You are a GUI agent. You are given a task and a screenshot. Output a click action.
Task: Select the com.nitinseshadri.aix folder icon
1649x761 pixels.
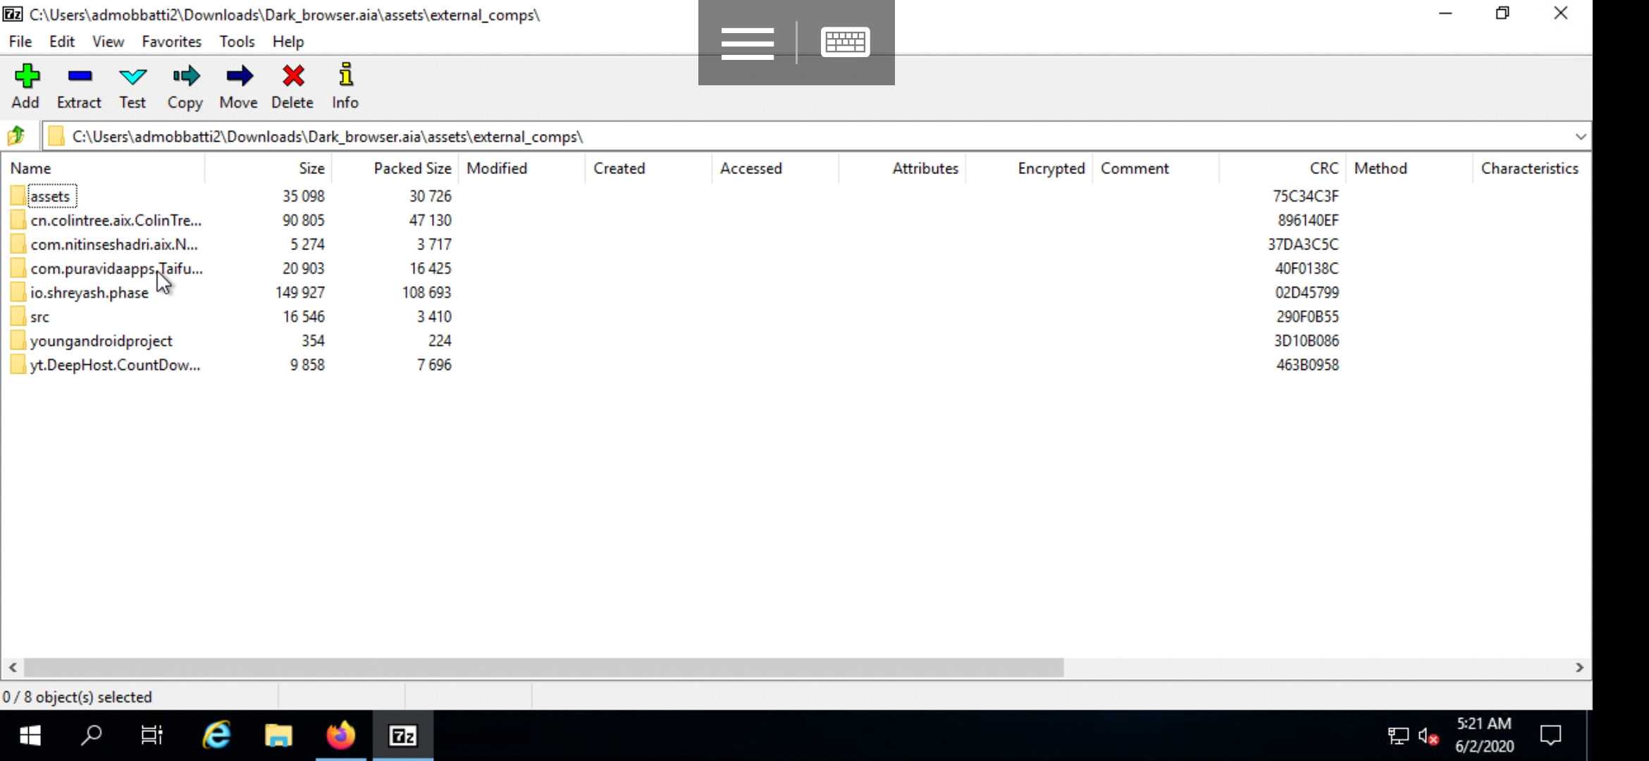(18, 244)
